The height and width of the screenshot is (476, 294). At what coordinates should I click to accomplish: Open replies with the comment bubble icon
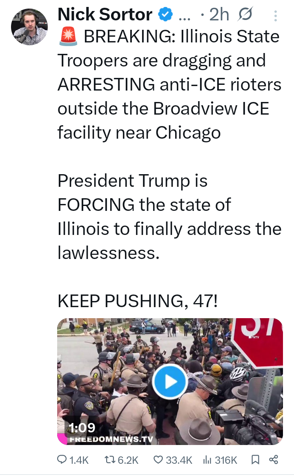pyautogui.click(x=62, y=460)
